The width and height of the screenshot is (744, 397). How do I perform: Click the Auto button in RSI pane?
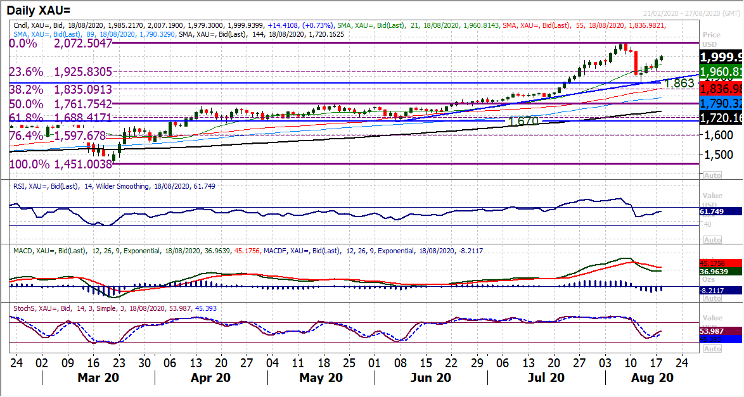pos(712,240)
